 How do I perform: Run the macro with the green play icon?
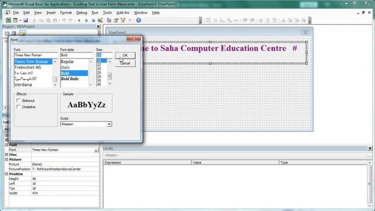pos(79,21)
